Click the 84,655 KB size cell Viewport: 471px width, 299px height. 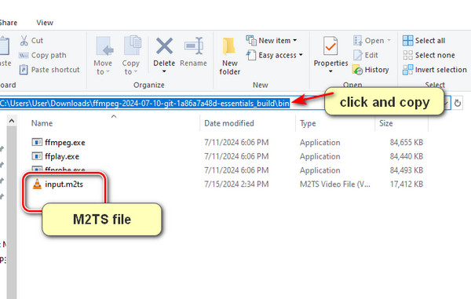407,142
